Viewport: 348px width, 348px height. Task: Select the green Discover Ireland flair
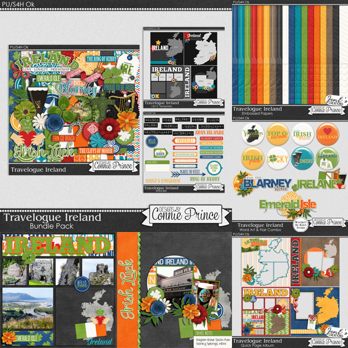pyautogui.click(x=327, y=158)
